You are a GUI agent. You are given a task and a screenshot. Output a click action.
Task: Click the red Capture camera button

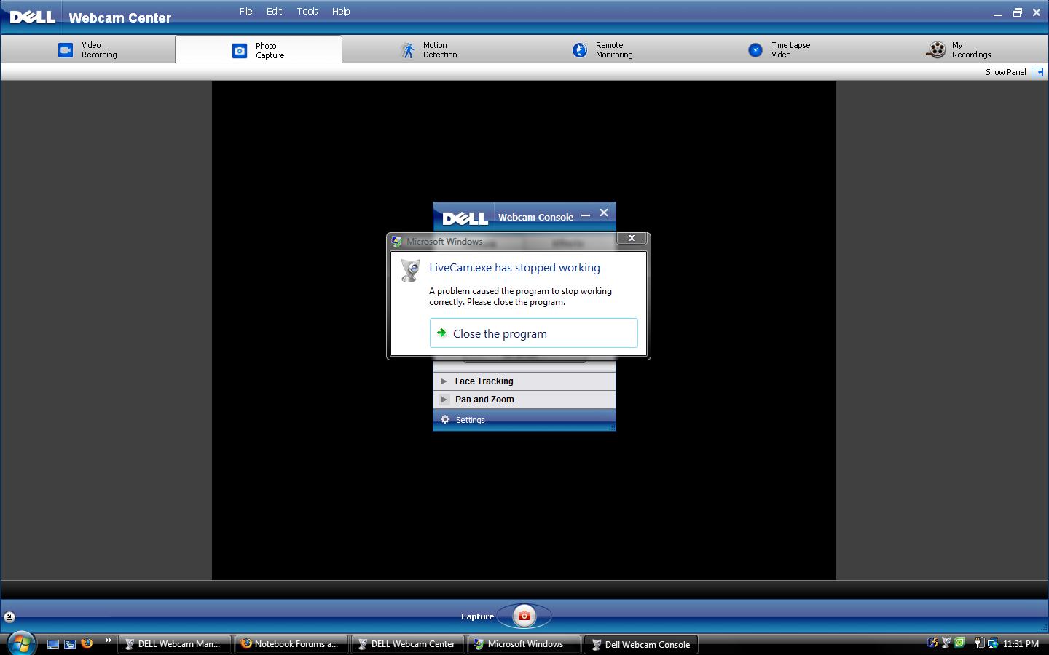pyautogui.click(x=524, y=616)
